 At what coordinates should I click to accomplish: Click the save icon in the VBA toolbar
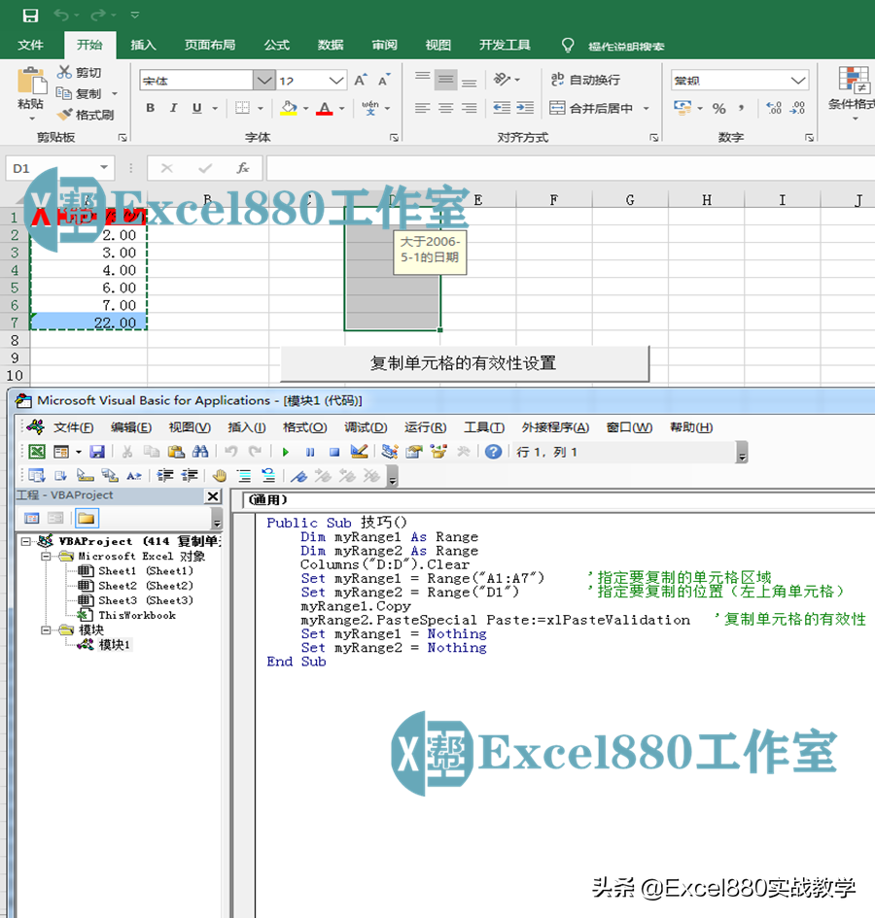[x=96, y=452]
